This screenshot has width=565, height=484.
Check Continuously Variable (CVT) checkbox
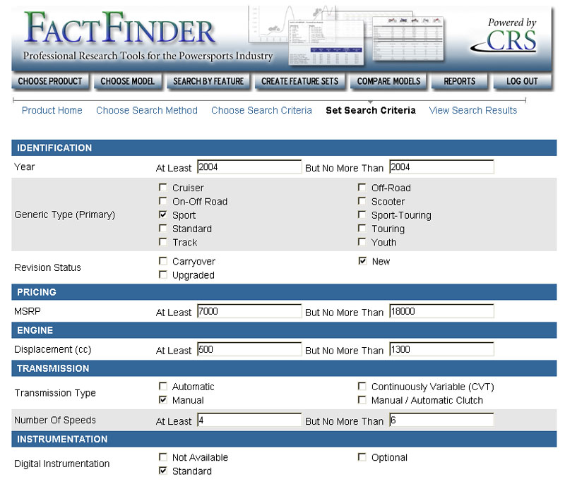pos(362,386)
